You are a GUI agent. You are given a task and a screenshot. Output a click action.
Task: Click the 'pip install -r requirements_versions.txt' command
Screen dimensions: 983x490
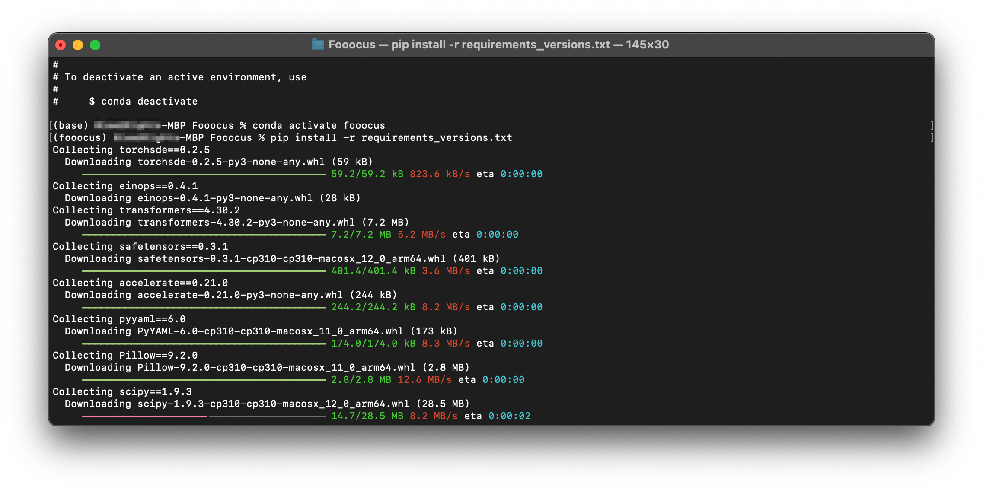[x=391, y=138]
